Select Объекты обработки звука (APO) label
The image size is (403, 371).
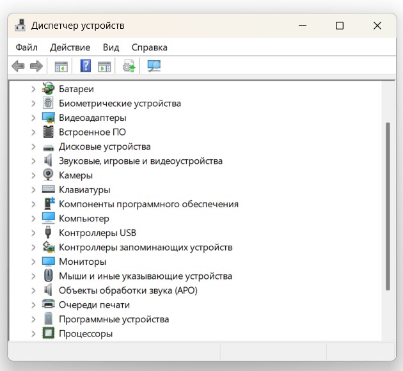pos(128,290)
